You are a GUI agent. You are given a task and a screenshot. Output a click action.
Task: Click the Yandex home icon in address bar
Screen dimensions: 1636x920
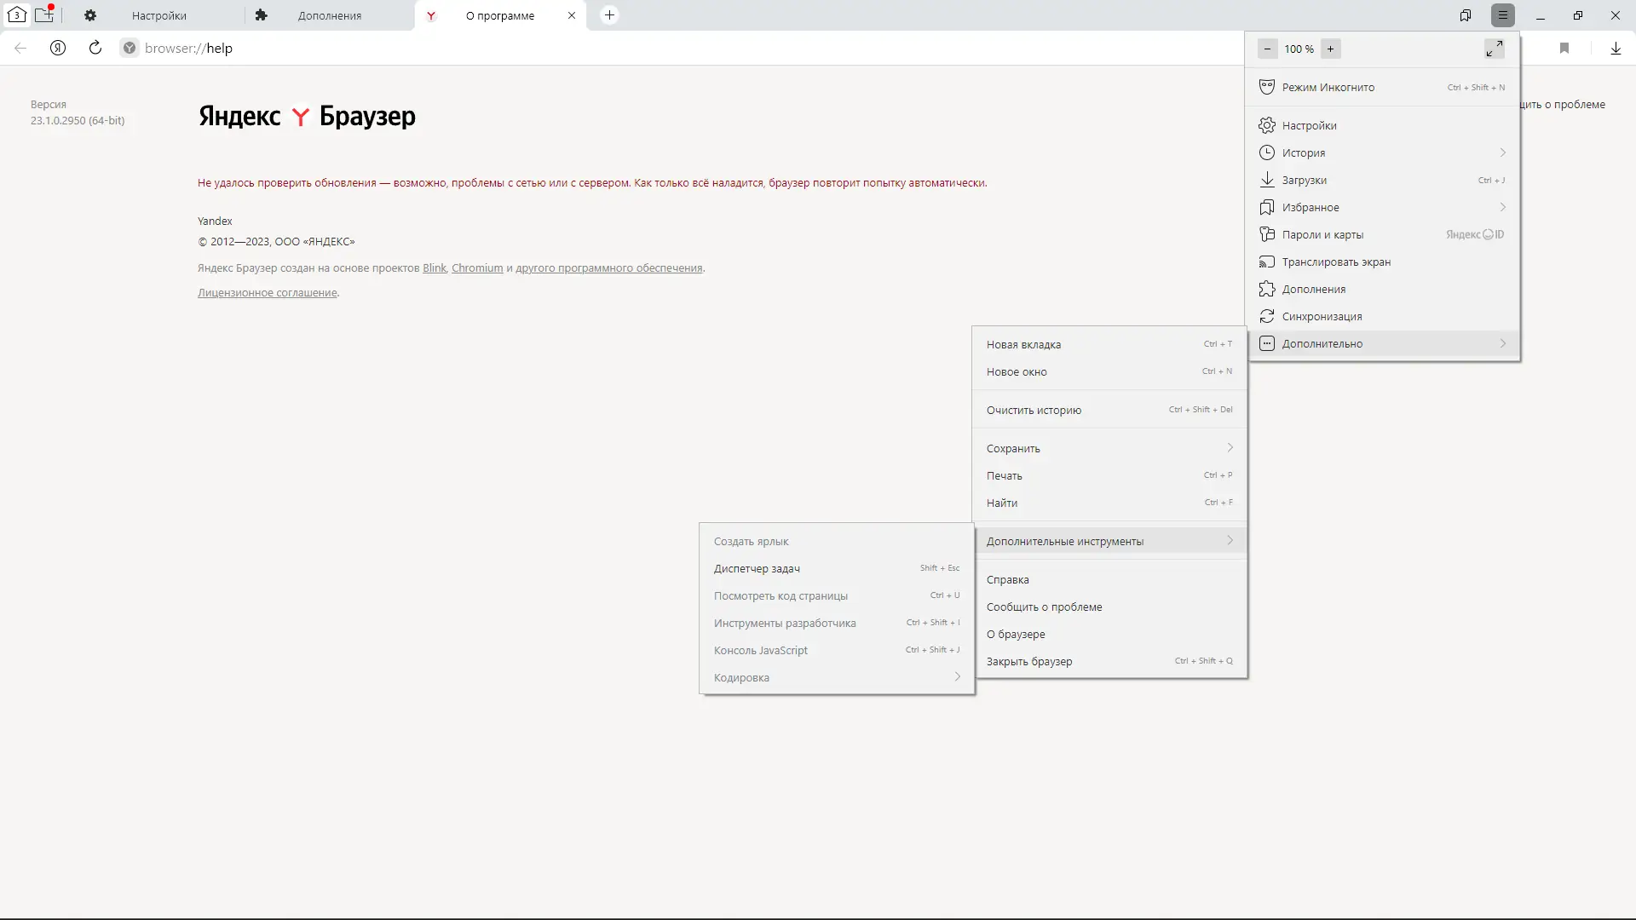[58, 49]
